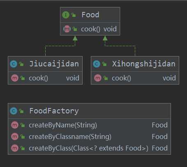Image resolution: width=187 pixels, height=167 pixels.
Task: Click the method icon beside createByClassname
Action: 15,136
